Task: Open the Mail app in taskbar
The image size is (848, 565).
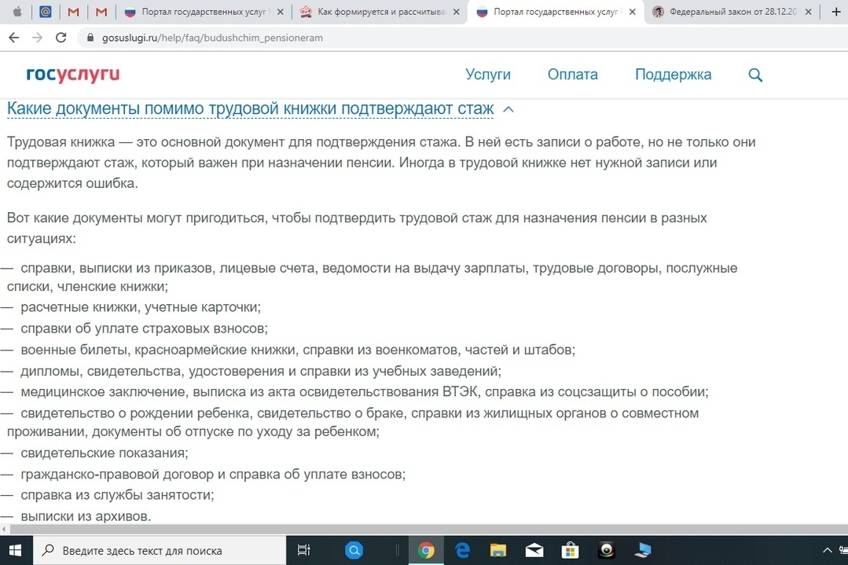Action: click(534, 550)
